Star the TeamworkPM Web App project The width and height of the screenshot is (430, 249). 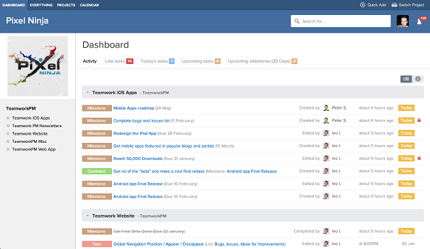[x=8, y=149]
